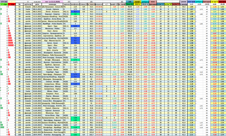This screenshot has width=226, height=136.
Task: Select the blue coefficient cell '7,4'
Action: [x=75, y=38]
